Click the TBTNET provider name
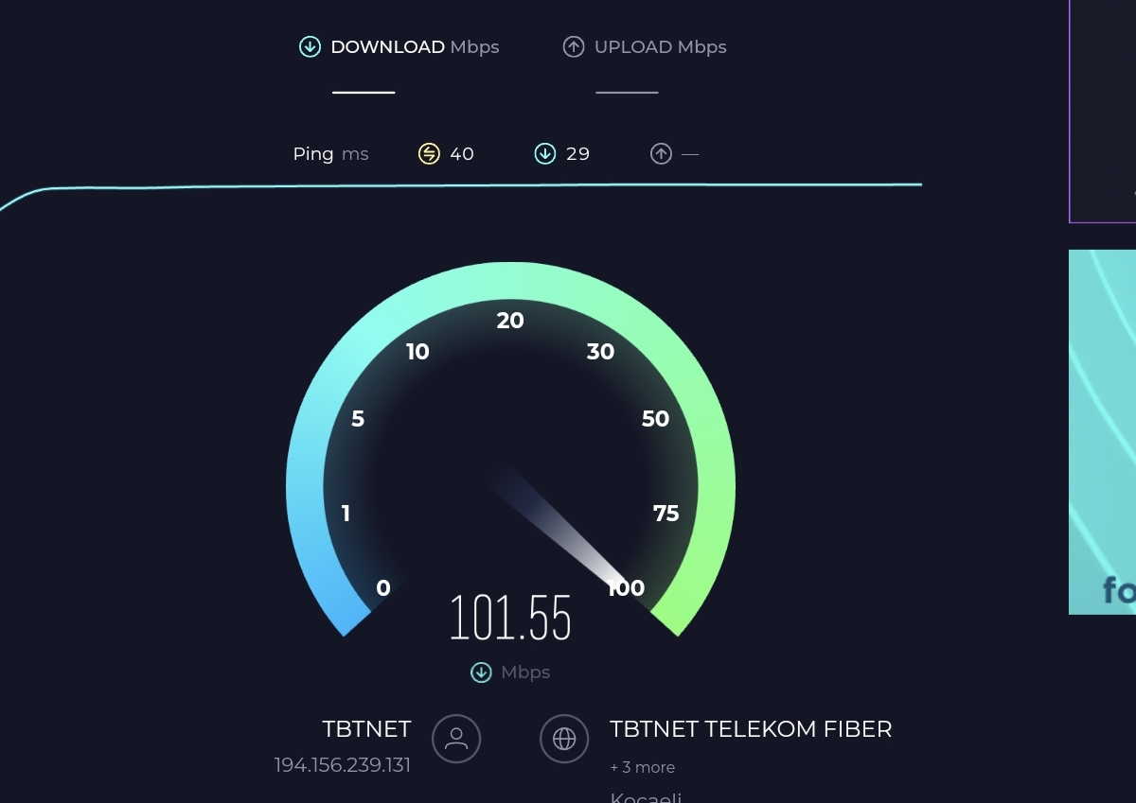This screenshot has width=1136, height=803. tap(366, 729)
